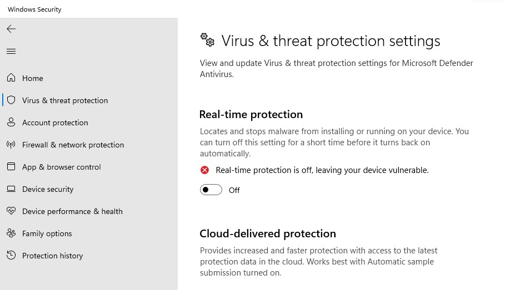Select Family options in sidebar
The width and height of the screenshot is (505, 290).
pos(47,233)
